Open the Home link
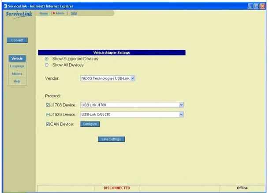 point(44,13)
